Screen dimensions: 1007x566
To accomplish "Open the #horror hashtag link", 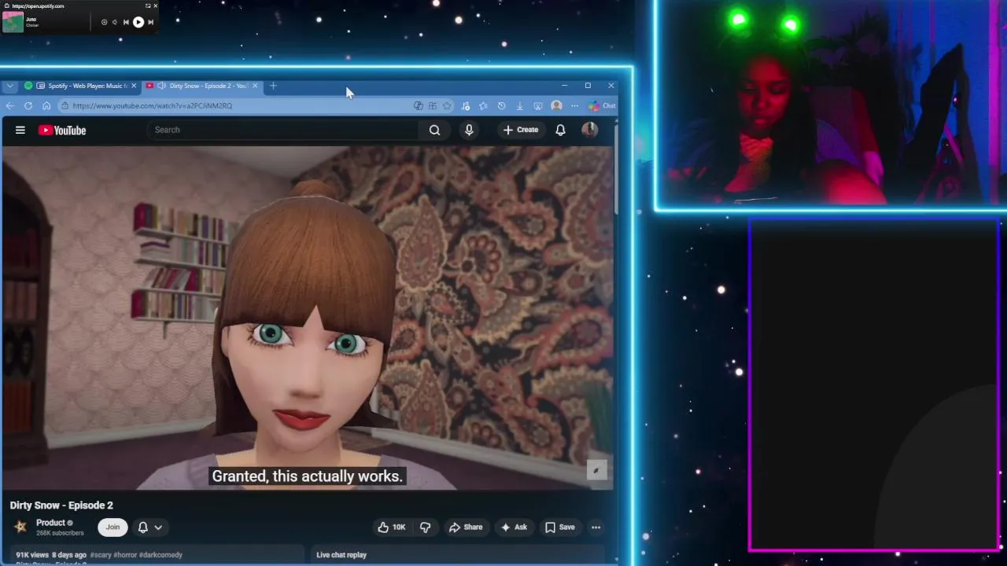I will pos(127,555).
